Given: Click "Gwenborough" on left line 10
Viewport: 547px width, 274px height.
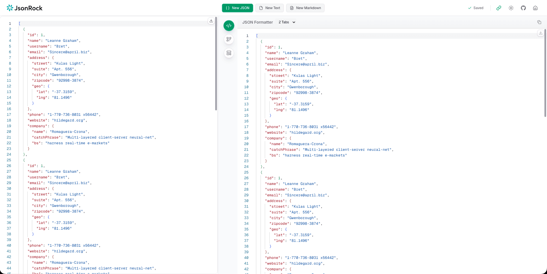Looking at the screenshot, I should [x=64, y=75].
